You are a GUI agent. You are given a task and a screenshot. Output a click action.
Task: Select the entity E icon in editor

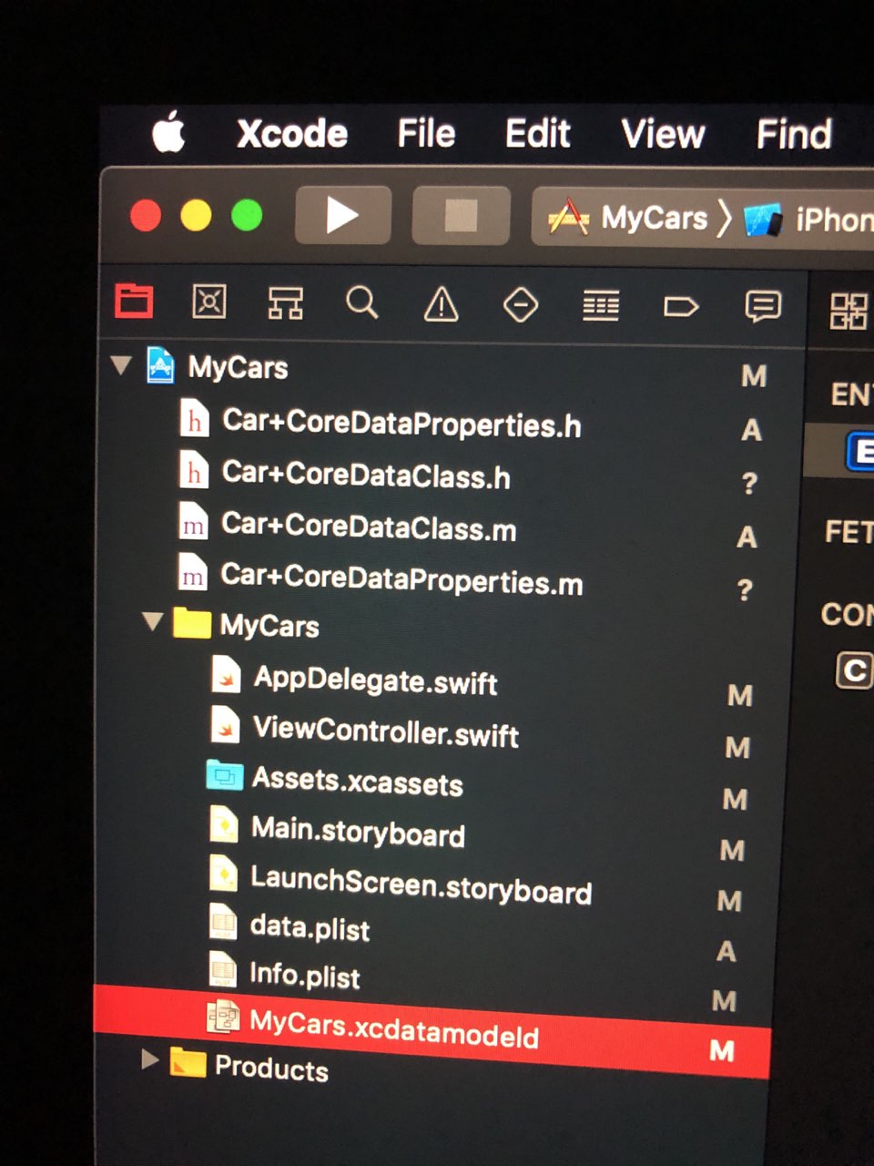[x=859, y=452]
